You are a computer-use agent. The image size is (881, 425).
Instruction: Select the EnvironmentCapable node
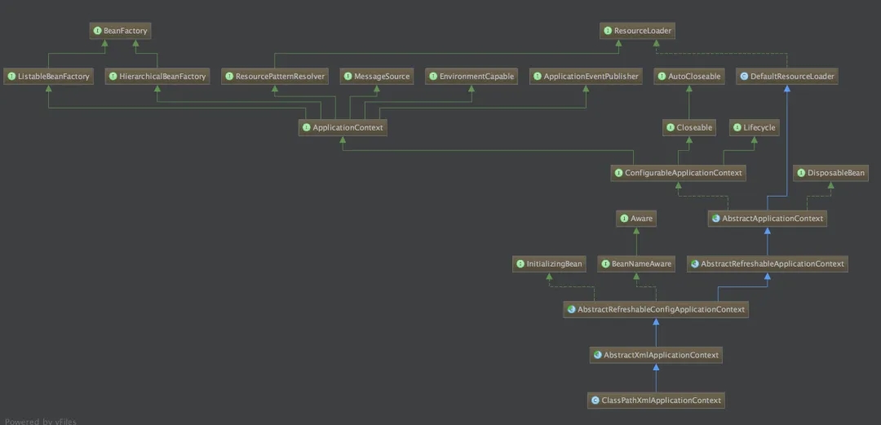click(x=471, y=77)
